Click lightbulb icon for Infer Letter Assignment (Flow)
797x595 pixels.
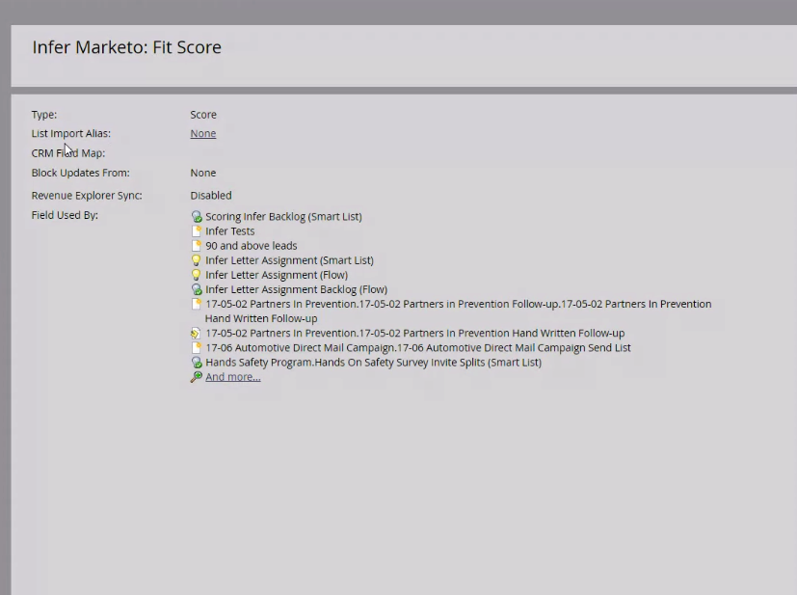click(196, 275)
